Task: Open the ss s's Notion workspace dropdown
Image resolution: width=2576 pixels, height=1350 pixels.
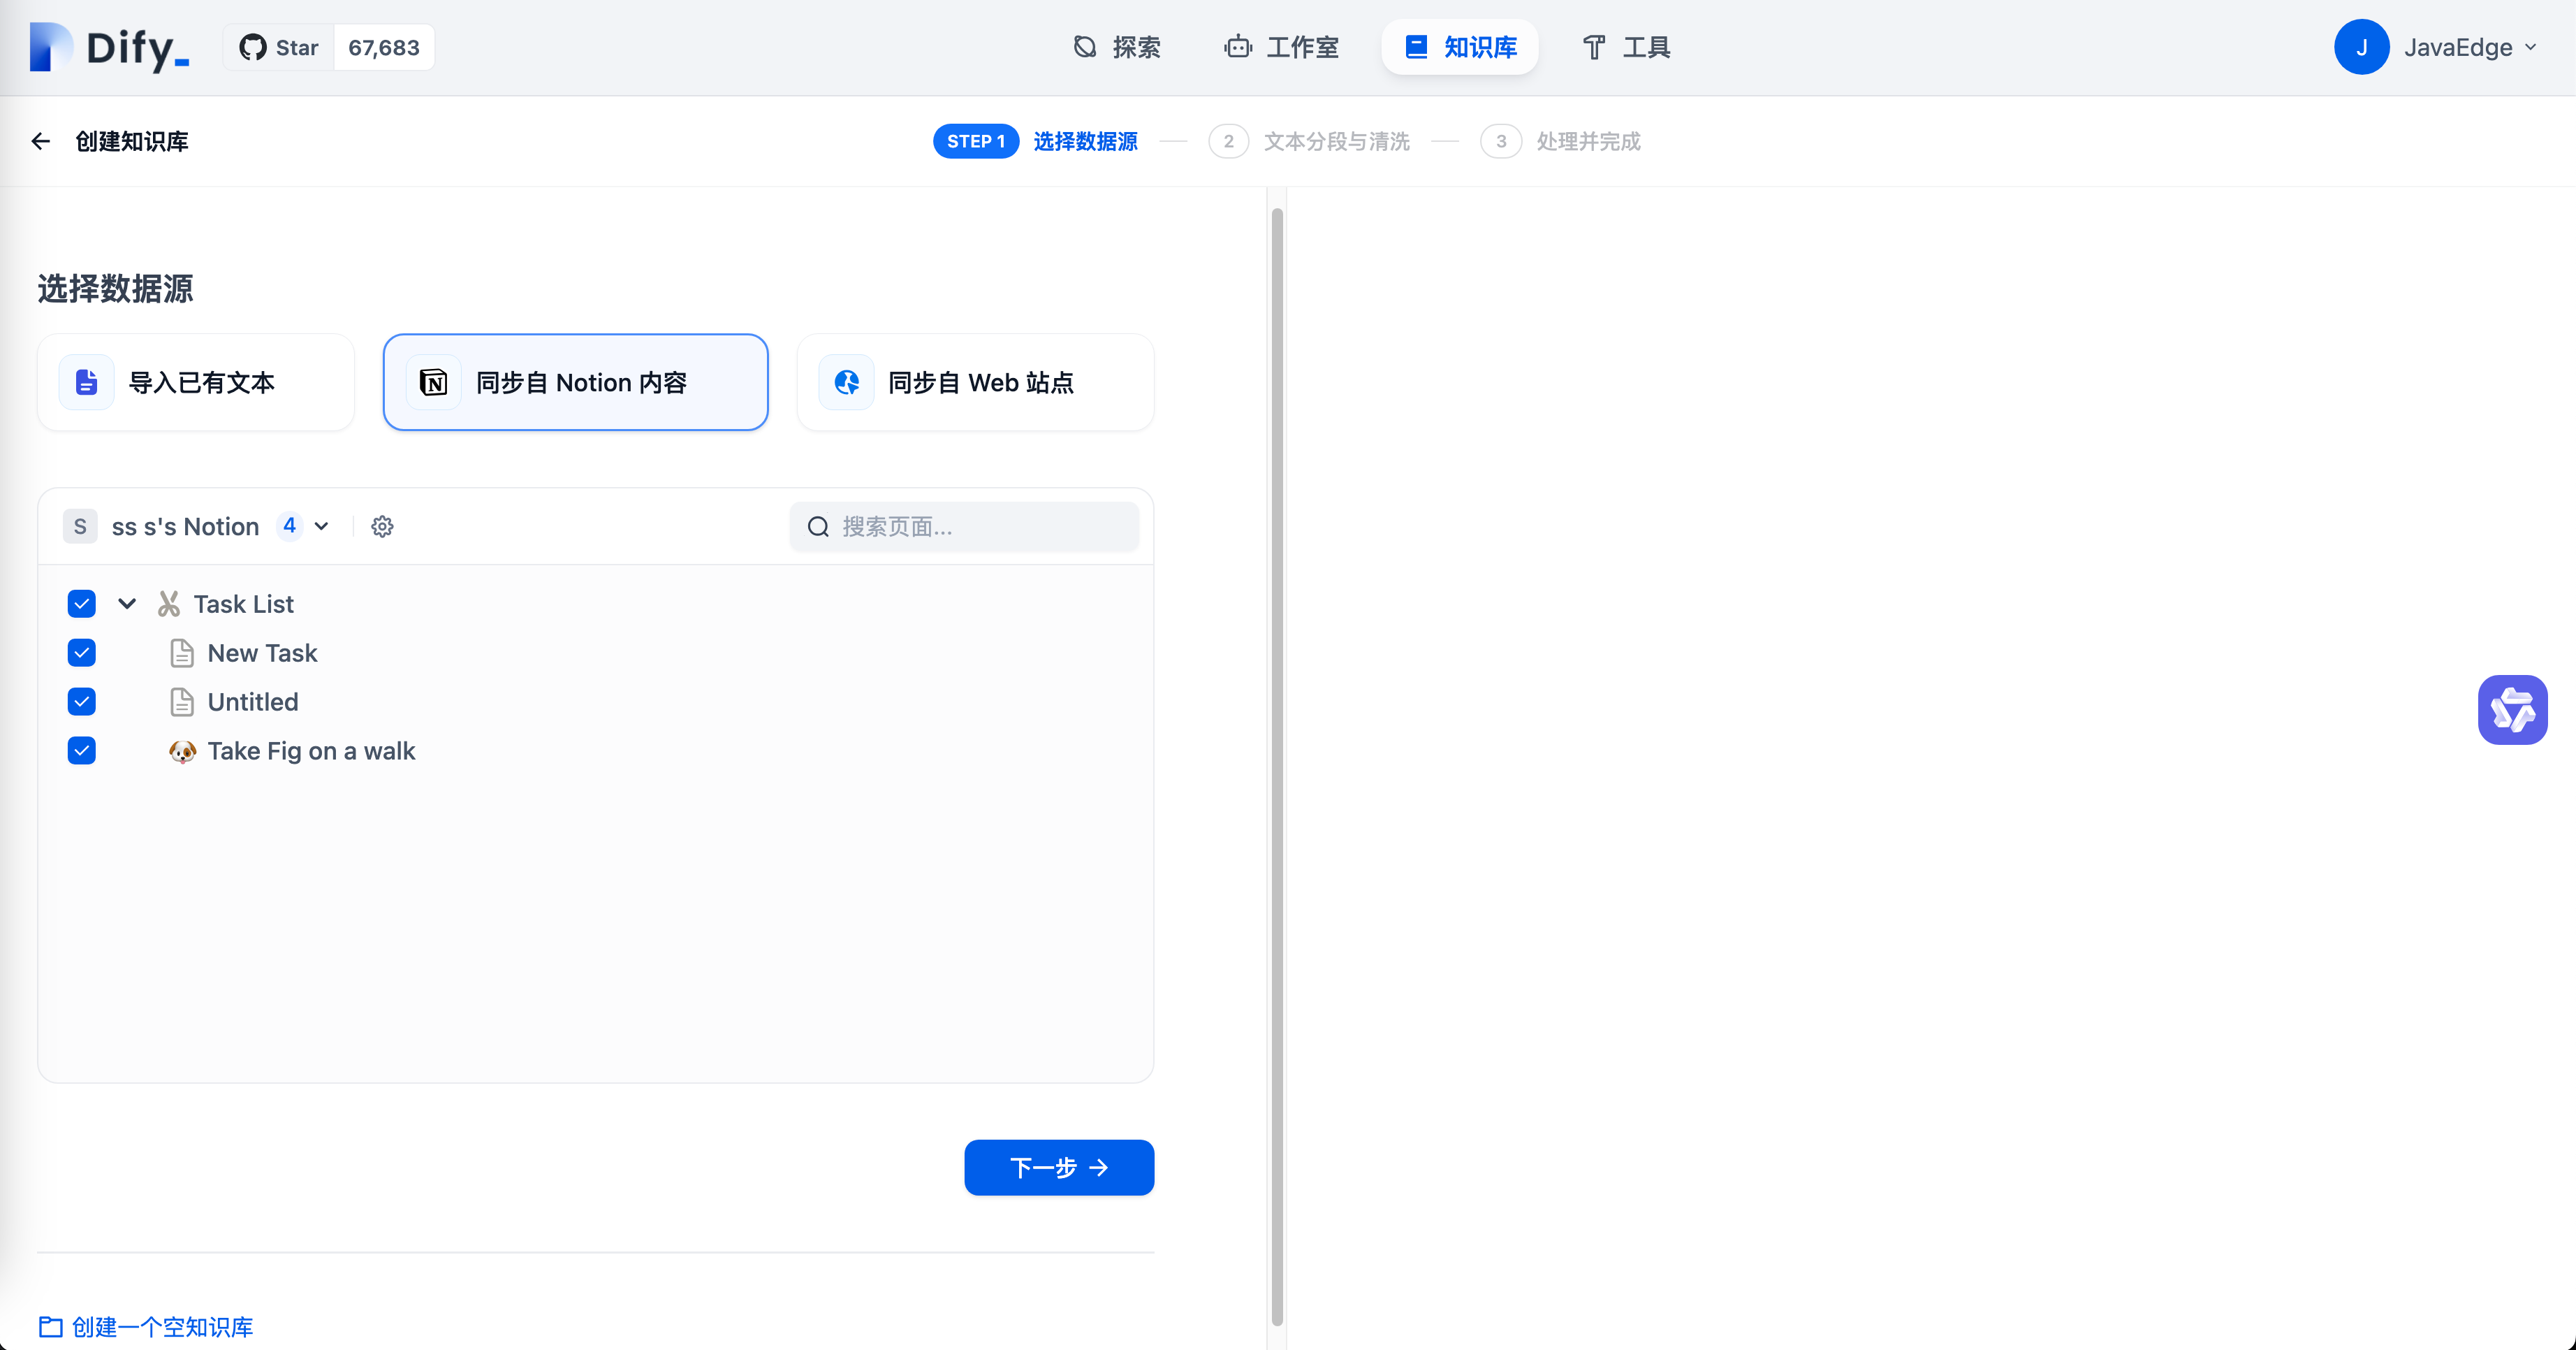Action: pyautogui.click(x=322, y=526)
